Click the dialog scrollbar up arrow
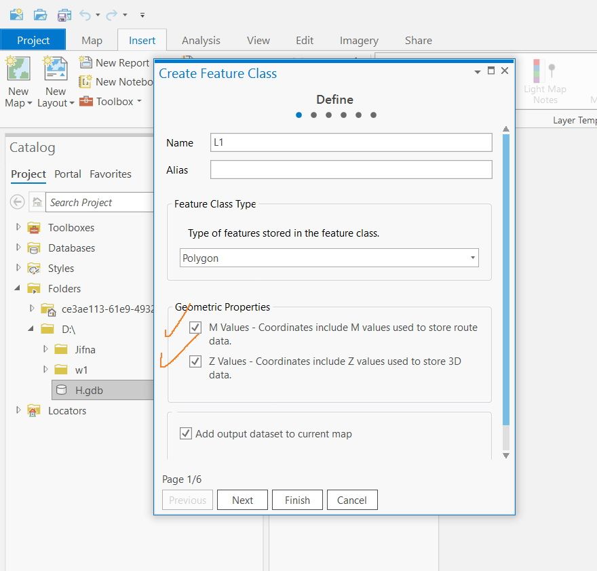Viewport: 597px width, 571px height. [x=506, y=129]
